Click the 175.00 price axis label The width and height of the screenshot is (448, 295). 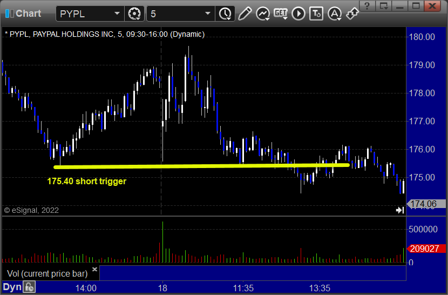(x=422, y=177)
